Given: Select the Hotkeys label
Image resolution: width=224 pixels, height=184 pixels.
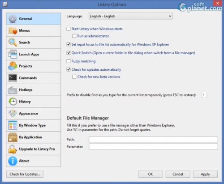Looking at the screenshot, I should tap(26, 90).
